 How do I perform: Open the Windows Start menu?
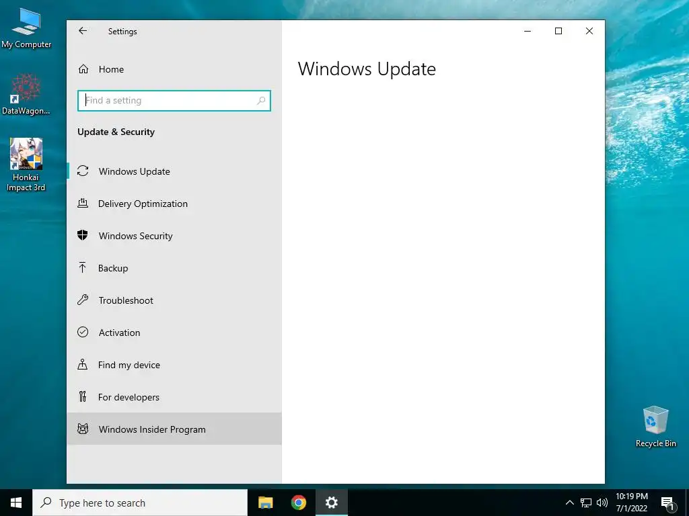tap(16, 503)
